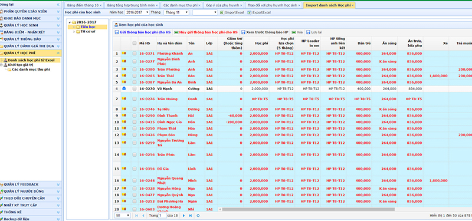
Task: Open the 'Năm học' 2016-2017 dropdown
Action: pos(137,12)
